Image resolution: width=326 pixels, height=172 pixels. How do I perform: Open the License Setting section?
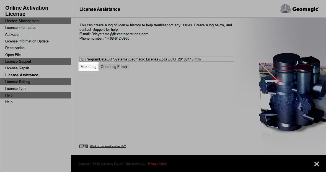pos(17,82)
